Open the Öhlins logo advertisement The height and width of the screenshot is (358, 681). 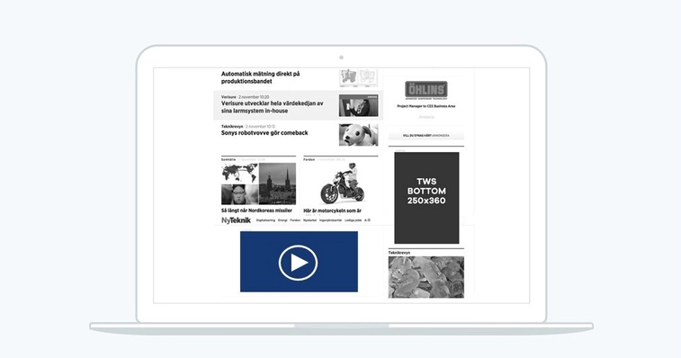coord(426,90)
